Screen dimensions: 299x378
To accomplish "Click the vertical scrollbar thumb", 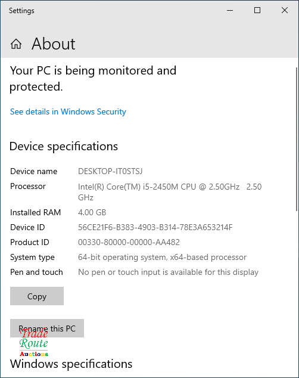I will (x=297, y=140).
